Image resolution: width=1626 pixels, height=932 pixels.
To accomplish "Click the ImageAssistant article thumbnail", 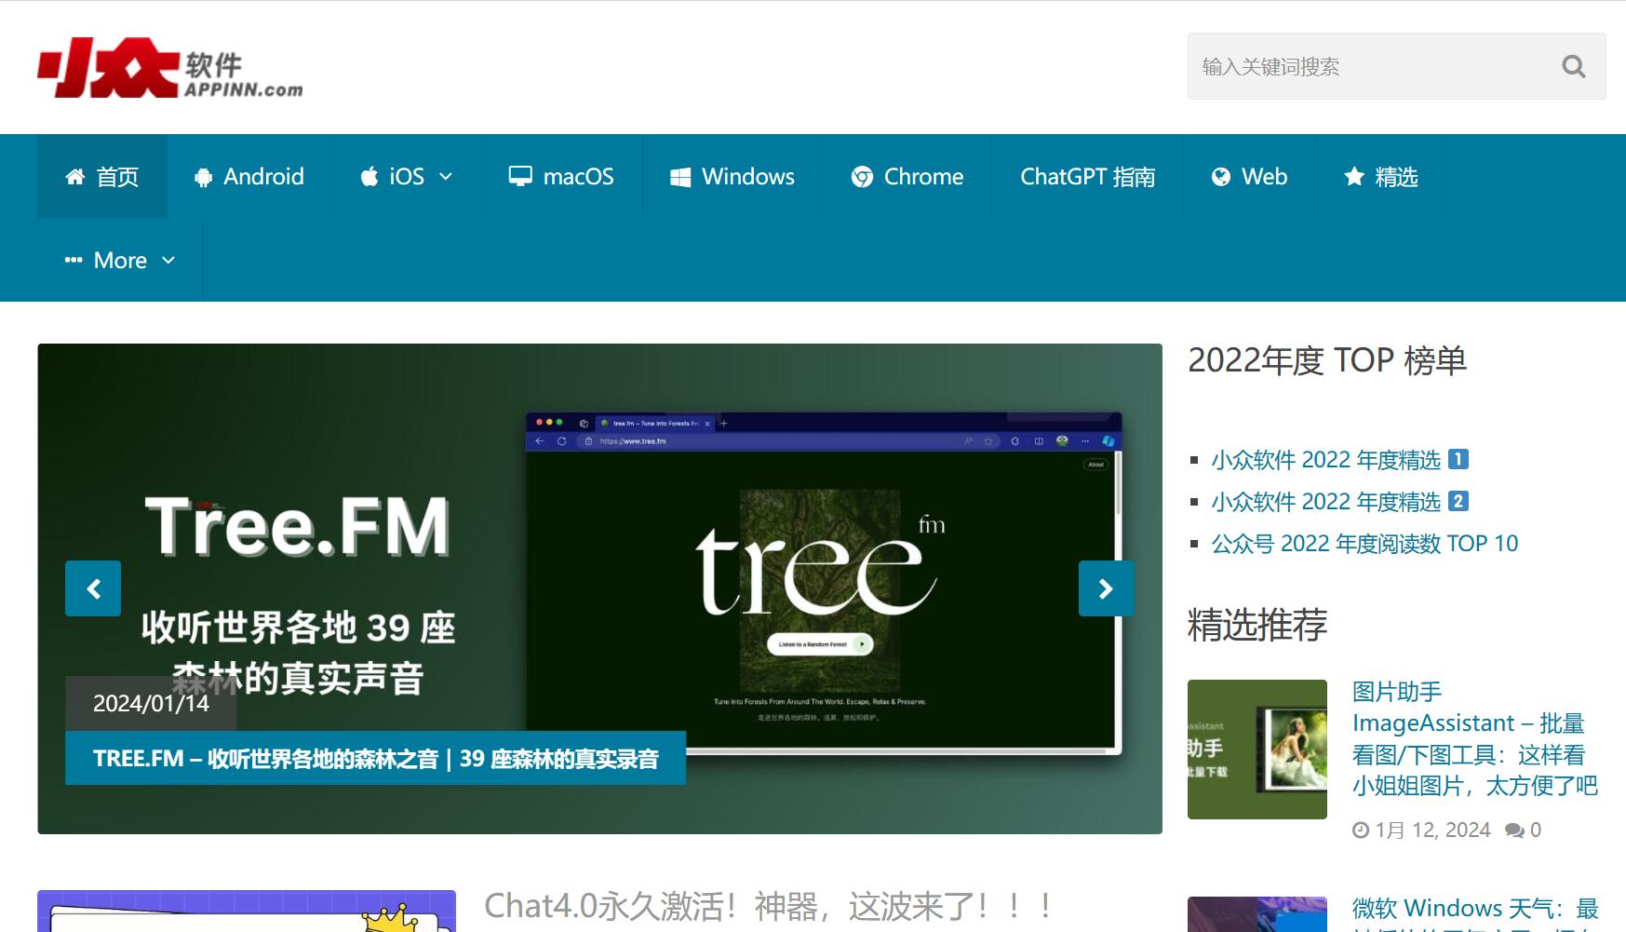I will [1257, 750].
